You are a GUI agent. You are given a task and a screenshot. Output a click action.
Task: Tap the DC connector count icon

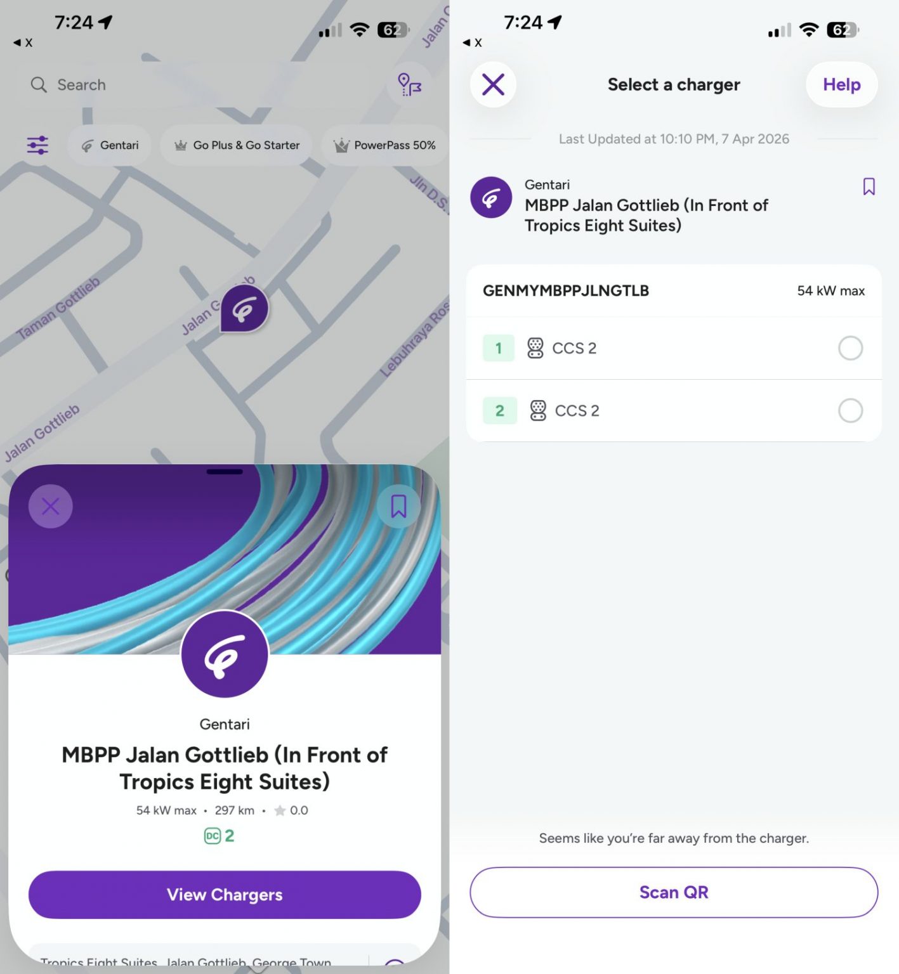coord(213,836)
